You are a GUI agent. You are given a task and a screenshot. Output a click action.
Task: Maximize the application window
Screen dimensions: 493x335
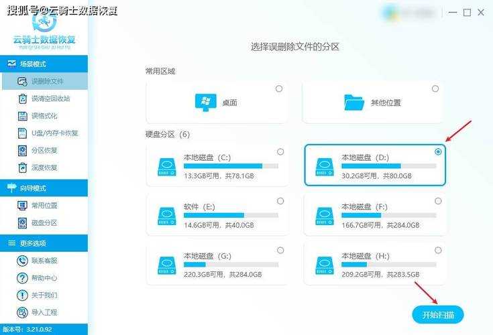pyautogui.click(x=468, y=13)
